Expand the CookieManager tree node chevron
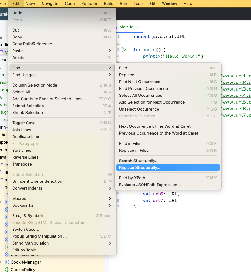 (x=1, y=262)
